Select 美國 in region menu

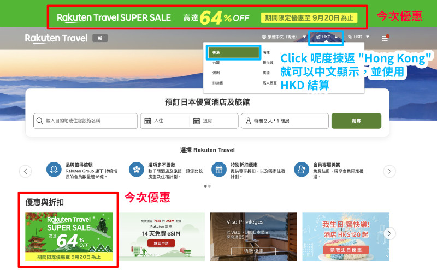266,73
